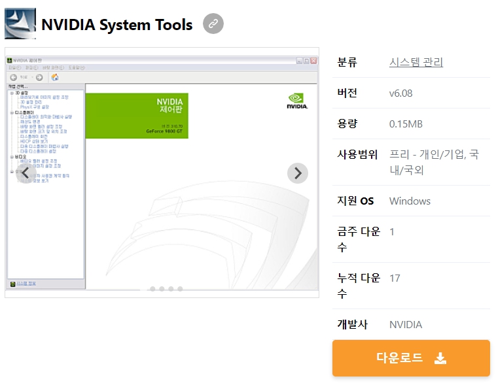The width and height of the screenshot is (496, 385).
Task: Click the 금주 다운수 label
Action: coord(359,239)
